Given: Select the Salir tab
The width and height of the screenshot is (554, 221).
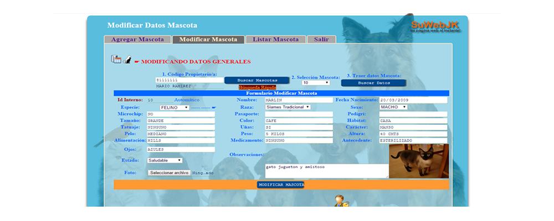Looking at the screenshot, I should click(x=321, y=40).
